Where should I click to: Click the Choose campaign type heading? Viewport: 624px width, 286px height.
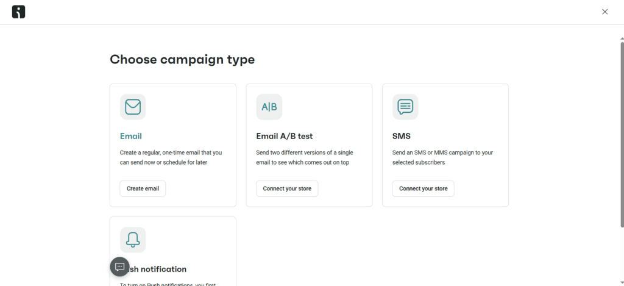pyautogui.click(x=182, y=60)
